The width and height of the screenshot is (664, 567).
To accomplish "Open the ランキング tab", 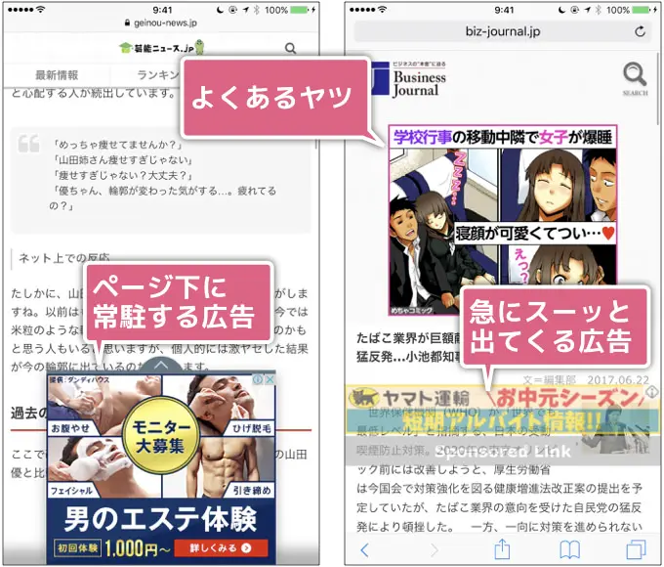I will point(159,75).
